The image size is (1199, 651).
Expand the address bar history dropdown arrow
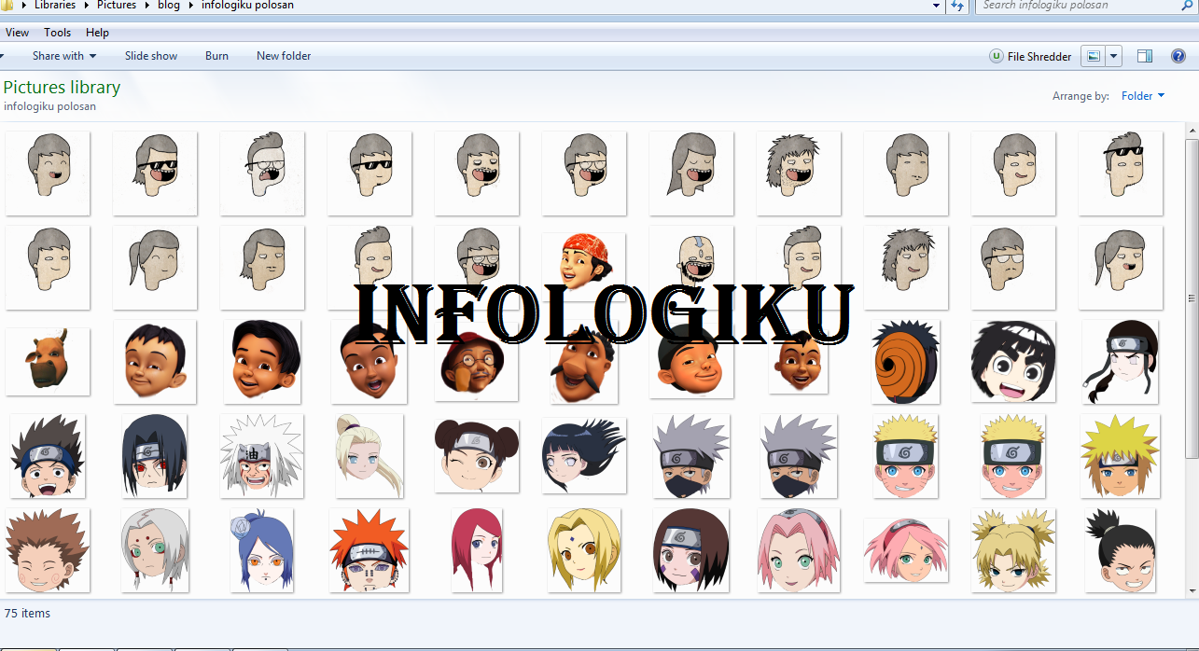tap(937, 6)
